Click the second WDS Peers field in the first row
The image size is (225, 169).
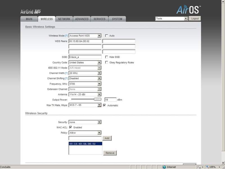coord(119,41)
